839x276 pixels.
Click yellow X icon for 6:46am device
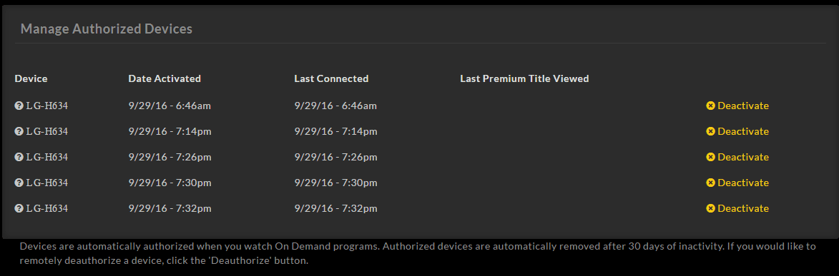(710, 106)
